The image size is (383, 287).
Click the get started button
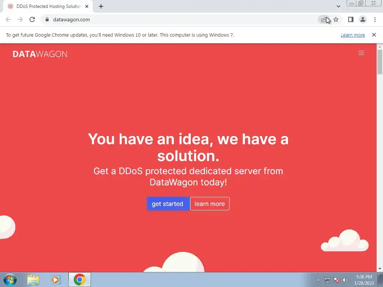(168, 204)
